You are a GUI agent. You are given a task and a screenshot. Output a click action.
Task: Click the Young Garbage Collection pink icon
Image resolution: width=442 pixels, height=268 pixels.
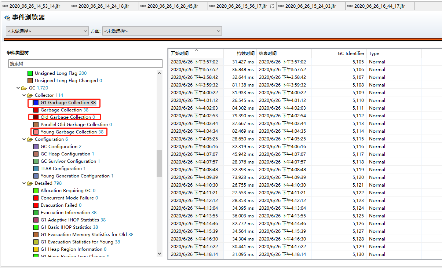tap(36, 132)
